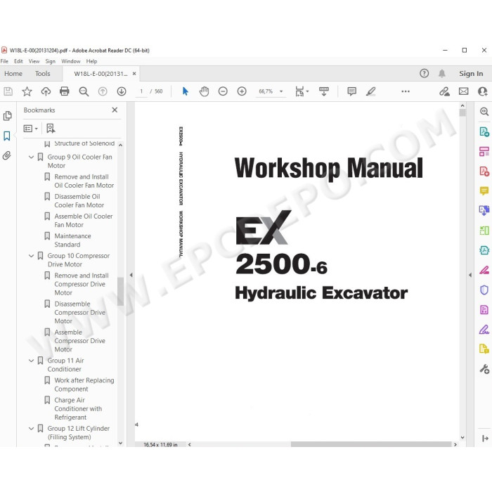Activate the Selection arrow tool

coord(185,91)
